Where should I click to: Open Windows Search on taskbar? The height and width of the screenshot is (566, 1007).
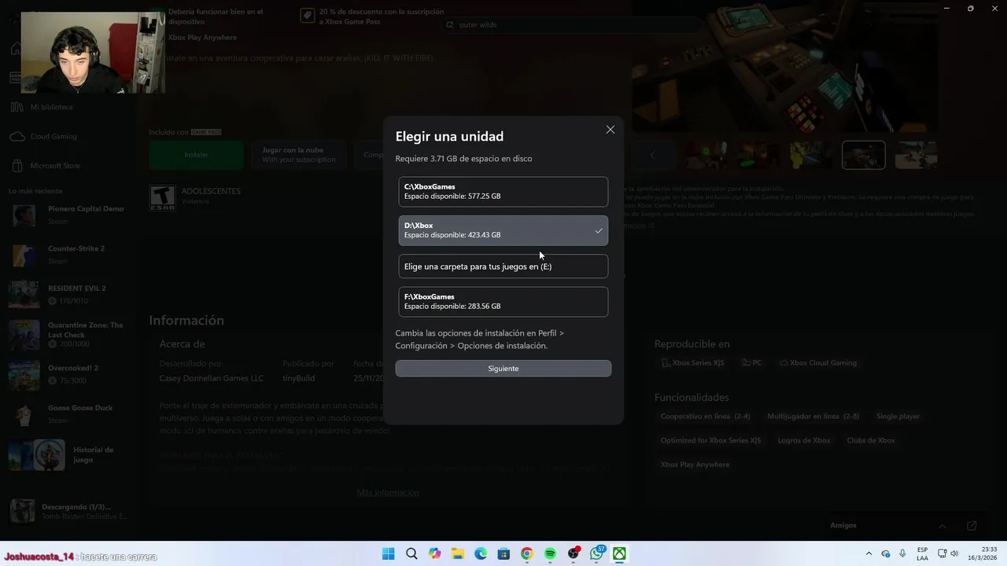point(411,553)
